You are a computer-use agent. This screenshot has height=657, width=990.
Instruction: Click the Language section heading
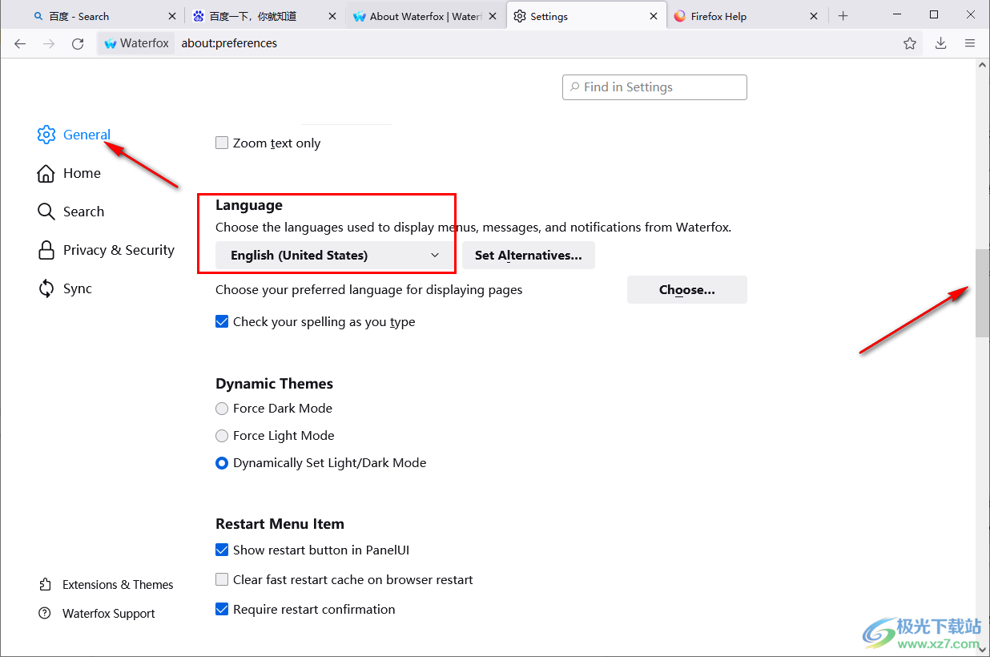click(249, 205)
